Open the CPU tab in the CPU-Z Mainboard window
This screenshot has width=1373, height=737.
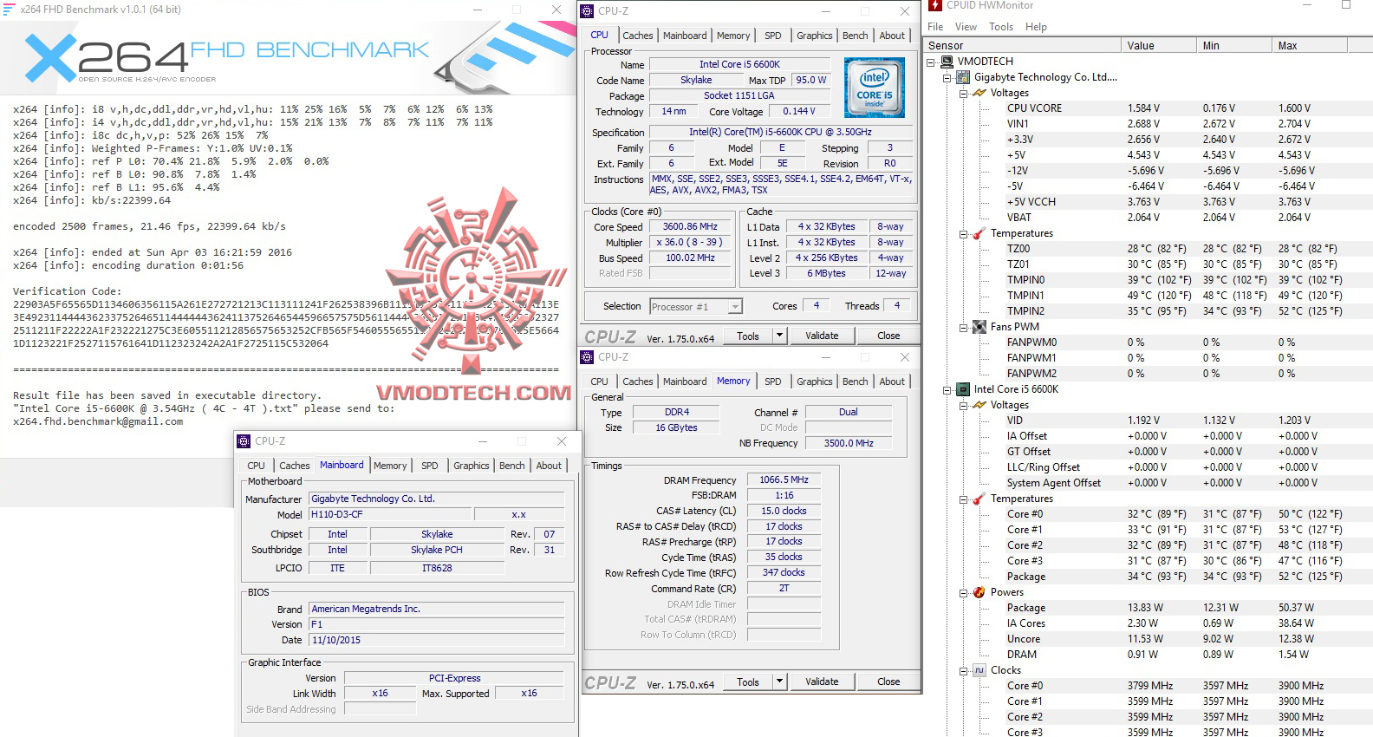(x=257, y=466)
